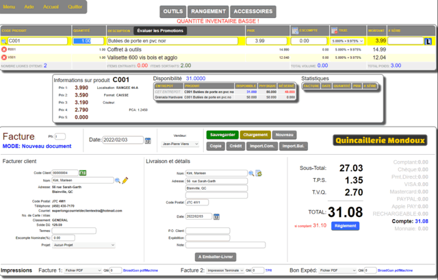Click the Nouveau button
The width and height of the screenshot is (438, 280).
(x=285, y=135)
